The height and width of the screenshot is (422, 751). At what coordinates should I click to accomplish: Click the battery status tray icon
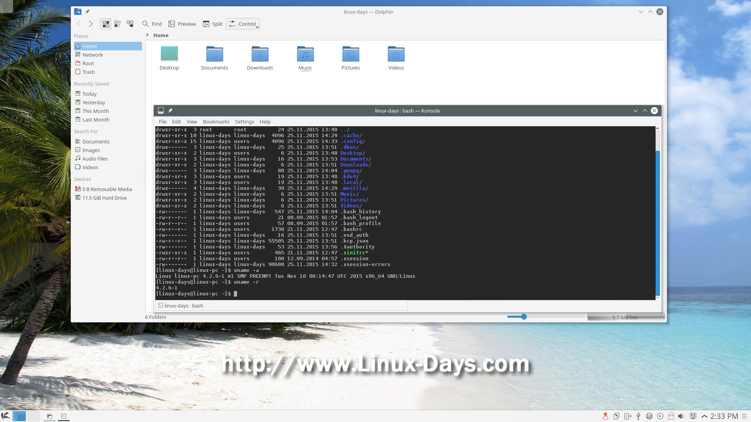[x=628, y=416]
